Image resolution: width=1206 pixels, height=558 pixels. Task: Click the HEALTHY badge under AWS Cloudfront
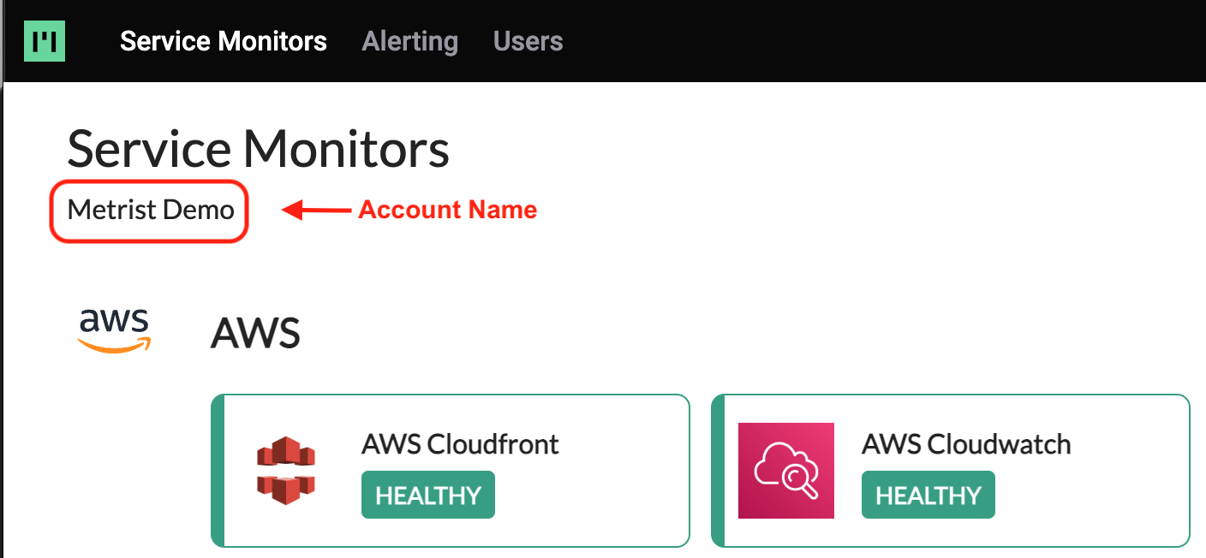pos(428,495)
